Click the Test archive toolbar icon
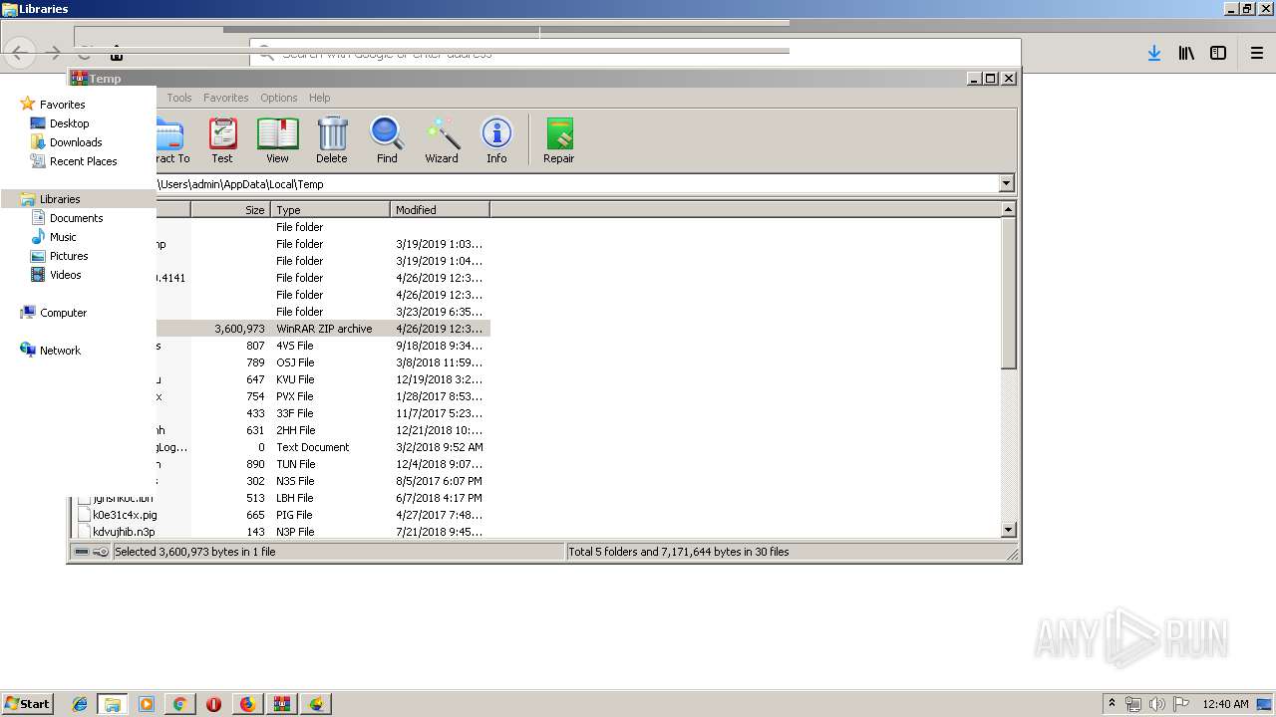Screen dimensions: 1276x717 [222, 140]
